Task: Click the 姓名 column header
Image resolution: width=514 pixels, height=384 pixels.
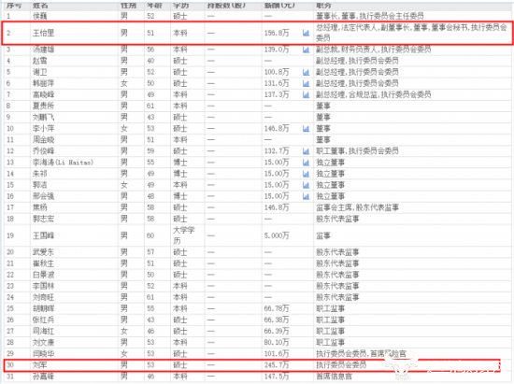Action: tap(40, 5)
